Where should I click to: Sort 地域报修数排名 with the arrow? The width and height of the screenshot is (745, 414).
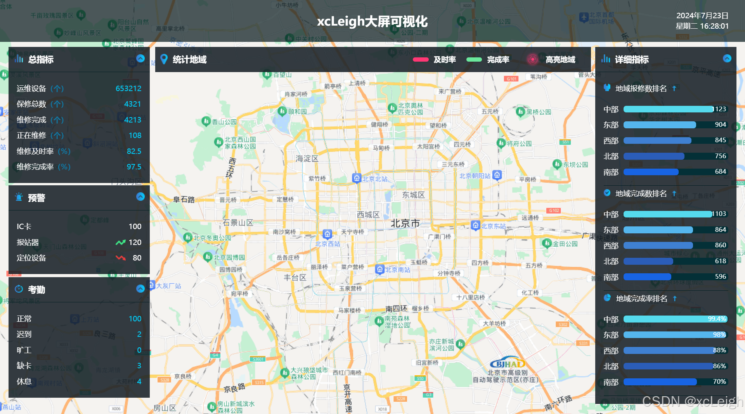(674, 88)
